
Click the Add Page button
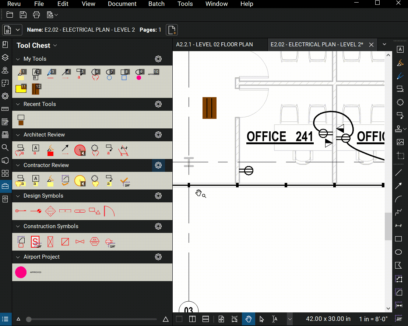(x=172, y=29)
